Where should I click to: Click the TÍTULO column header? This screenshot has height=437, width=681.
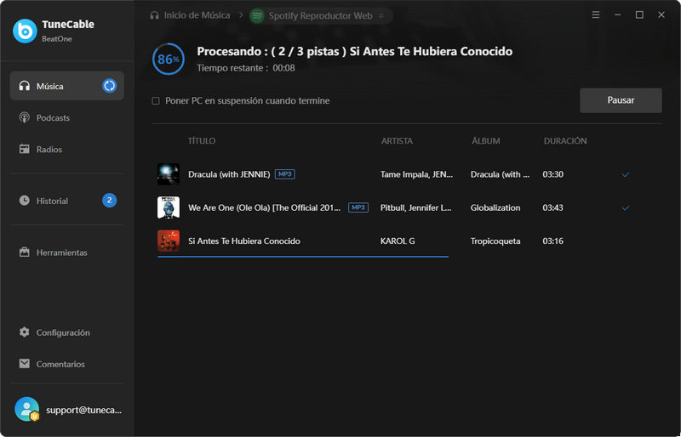click(202, 141)
